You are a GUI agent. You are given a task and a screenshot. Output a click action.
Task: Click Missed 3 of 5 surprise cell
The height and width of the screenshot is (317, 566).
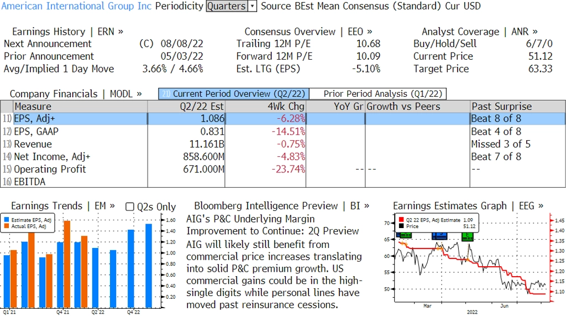pyautogui.click(x=501, y=144)
